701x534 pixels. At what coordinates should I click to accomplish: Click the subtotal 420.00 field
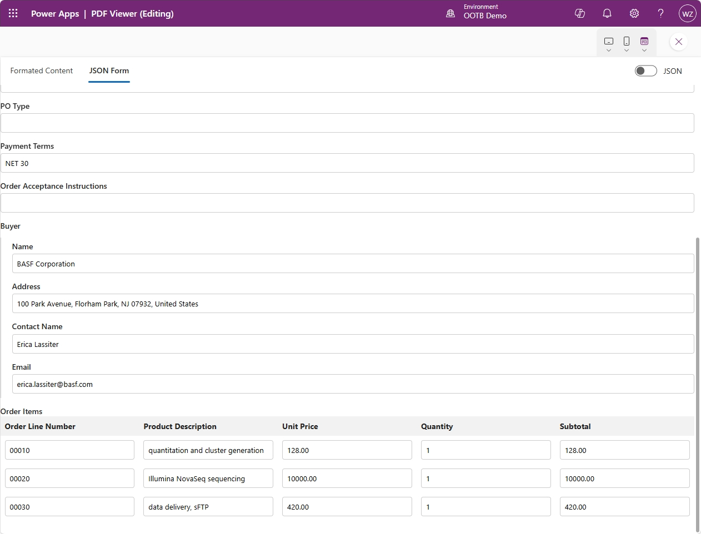(625, 506)
